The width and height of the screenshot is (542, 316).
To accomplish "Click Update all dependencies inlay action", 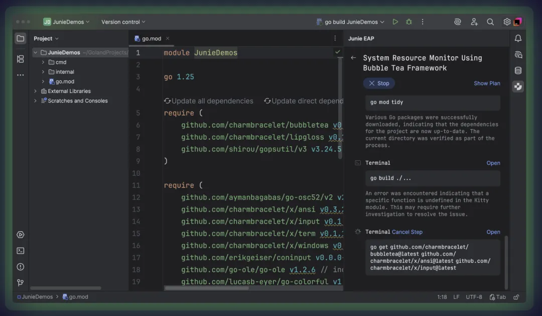I will (208, 101).
